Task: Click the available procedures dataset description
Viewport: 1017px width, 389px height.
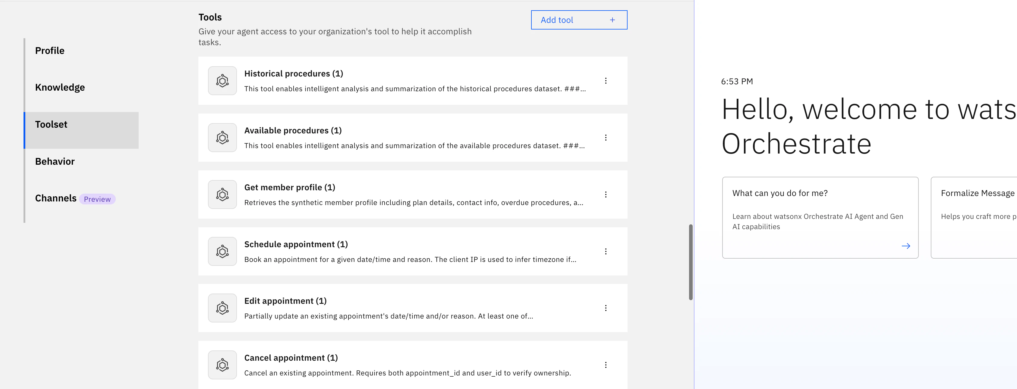Action: point(414,146)
